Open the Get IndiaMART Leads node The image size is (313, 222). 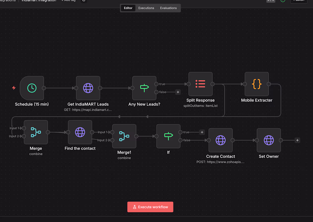[88, 88]
